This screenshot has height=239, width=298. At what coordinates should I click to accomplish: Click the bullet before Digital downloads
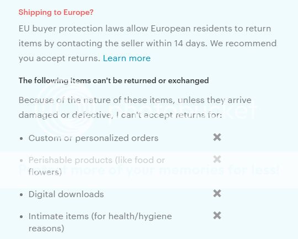22,194
